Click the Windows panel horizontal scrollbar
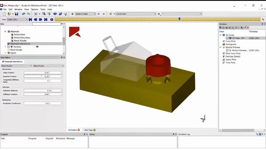The image size is (266, 150). pos(238,130)
